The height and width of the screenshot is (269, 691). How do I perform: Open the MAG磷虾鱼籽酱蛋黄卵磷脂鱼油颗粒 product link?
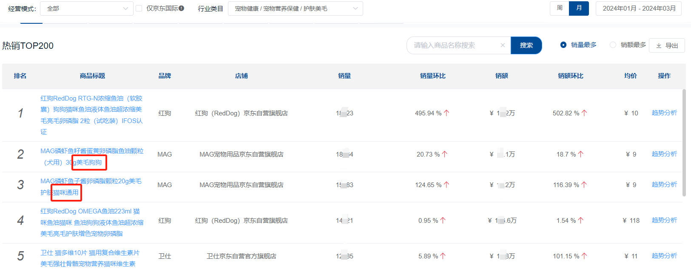[92, 157]
